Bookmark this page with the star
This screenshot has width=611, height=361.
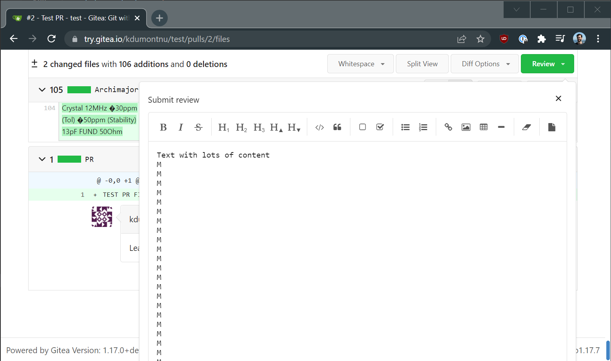[x=480, y=39]
